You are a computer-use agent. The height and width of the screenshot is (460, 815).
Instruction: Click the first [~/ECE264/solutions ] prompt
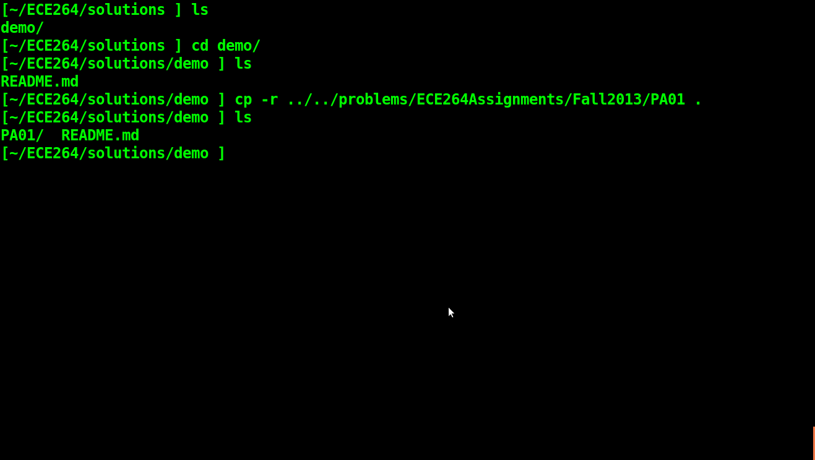point(92,10)
